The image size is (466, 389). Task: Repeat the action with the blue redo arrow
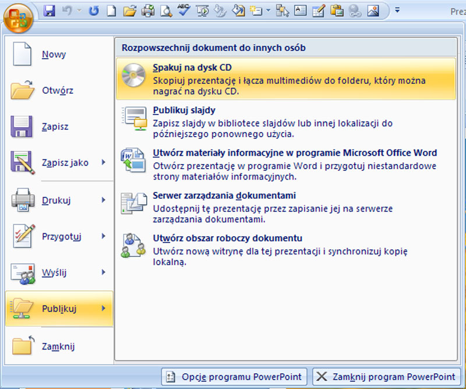click(x=94, y=11)
